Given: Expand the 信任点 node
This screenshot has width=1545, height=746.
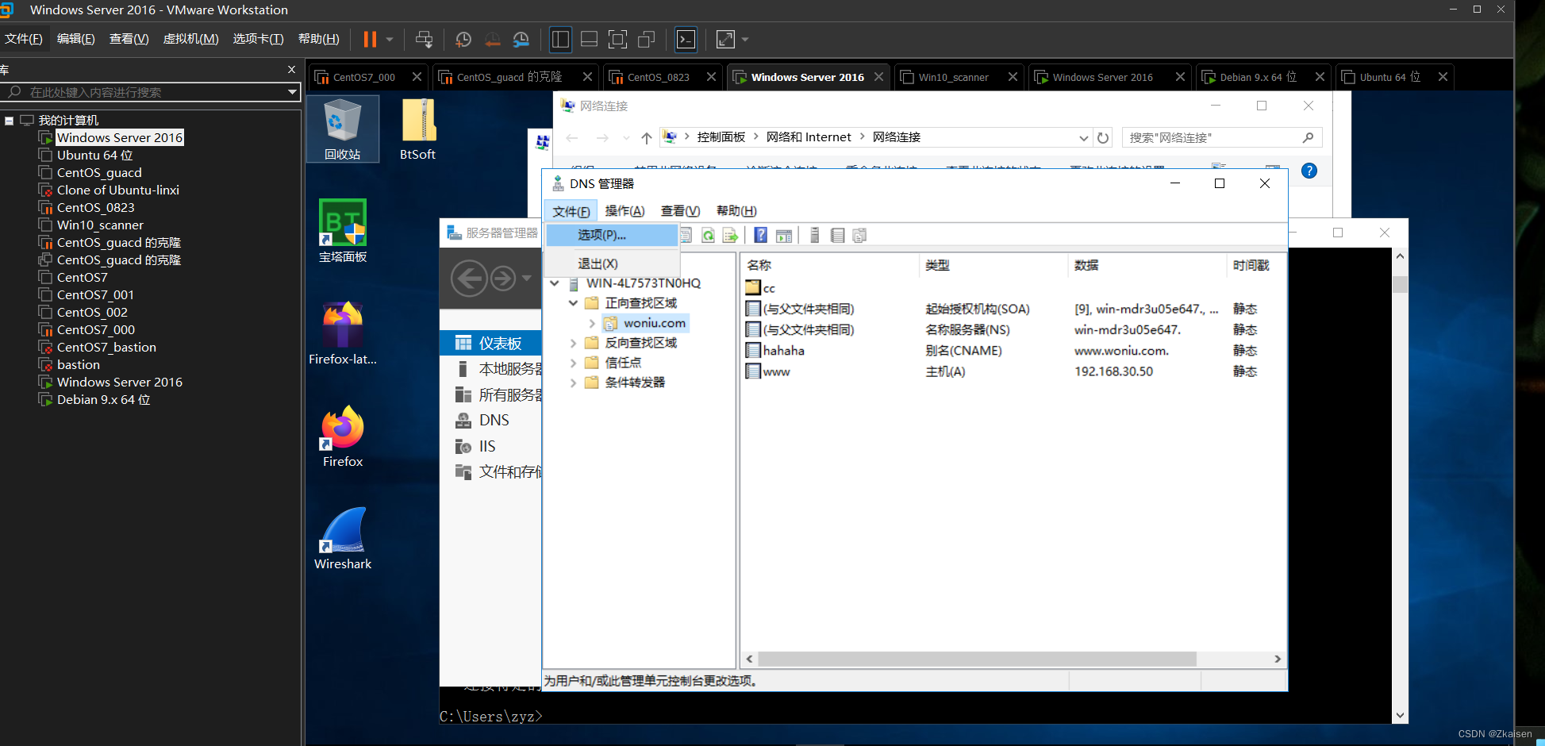Looking at the screenshot, I should pyautogui.click(x=573, y=363).
